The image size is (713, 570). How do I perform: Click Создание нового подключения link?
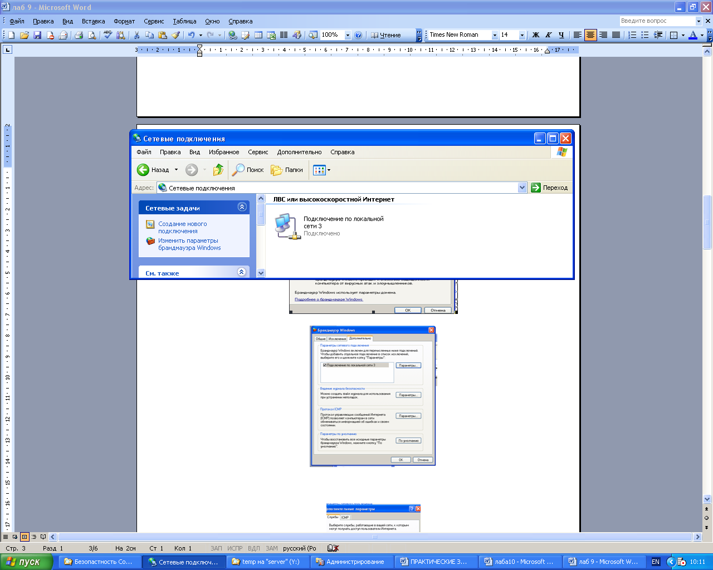coord(182,227)
